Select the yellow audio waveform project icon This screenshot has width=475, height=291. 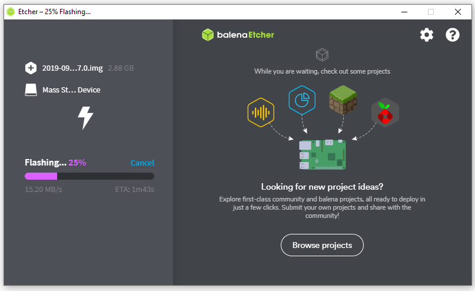point(261,113)
